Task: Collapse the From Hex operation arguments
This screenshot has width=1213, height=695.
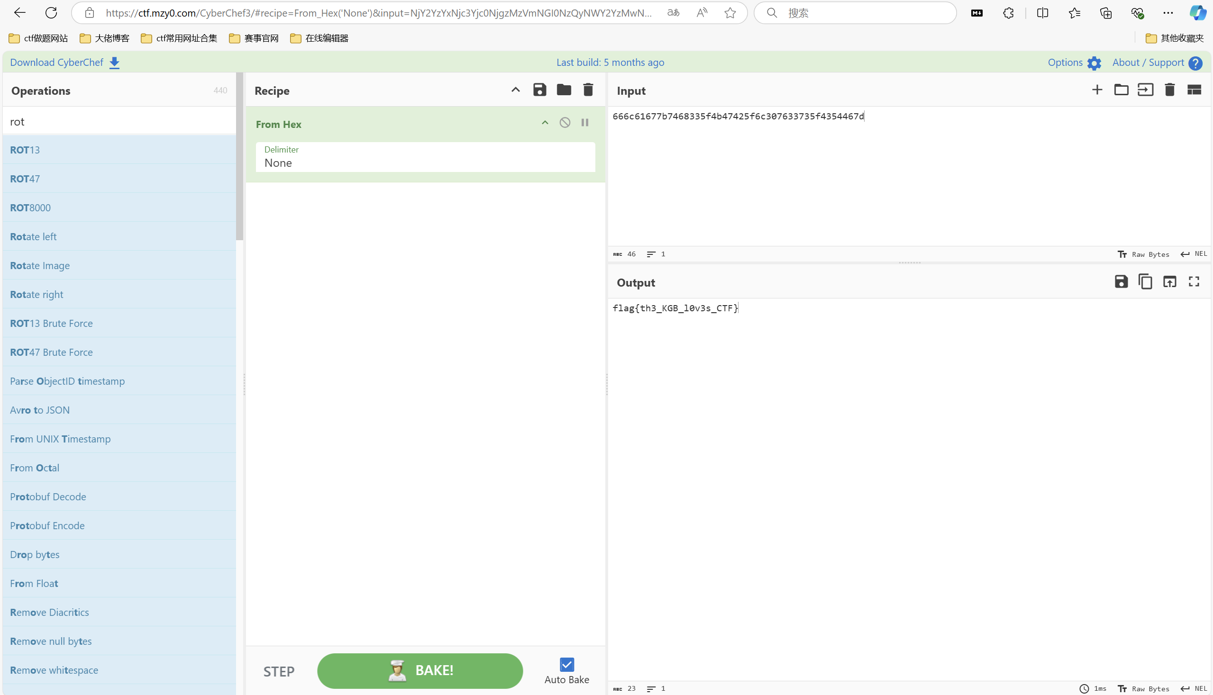Action: [545, 123]
